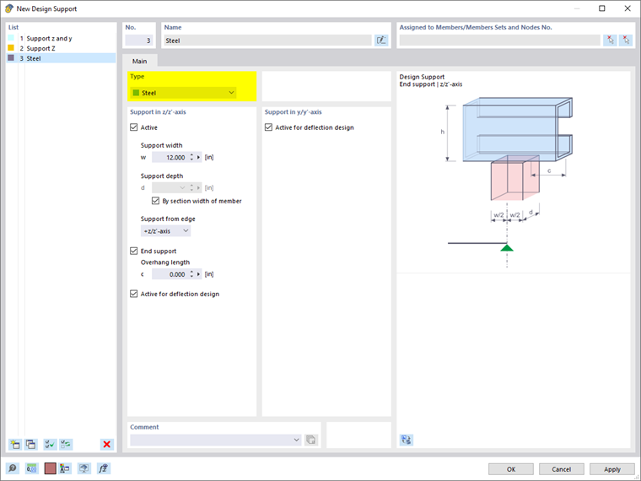Viewport: 641px width, 481px height.
Task: Click the overhang length value 0.000 field
Action: [x=170, y=274]
